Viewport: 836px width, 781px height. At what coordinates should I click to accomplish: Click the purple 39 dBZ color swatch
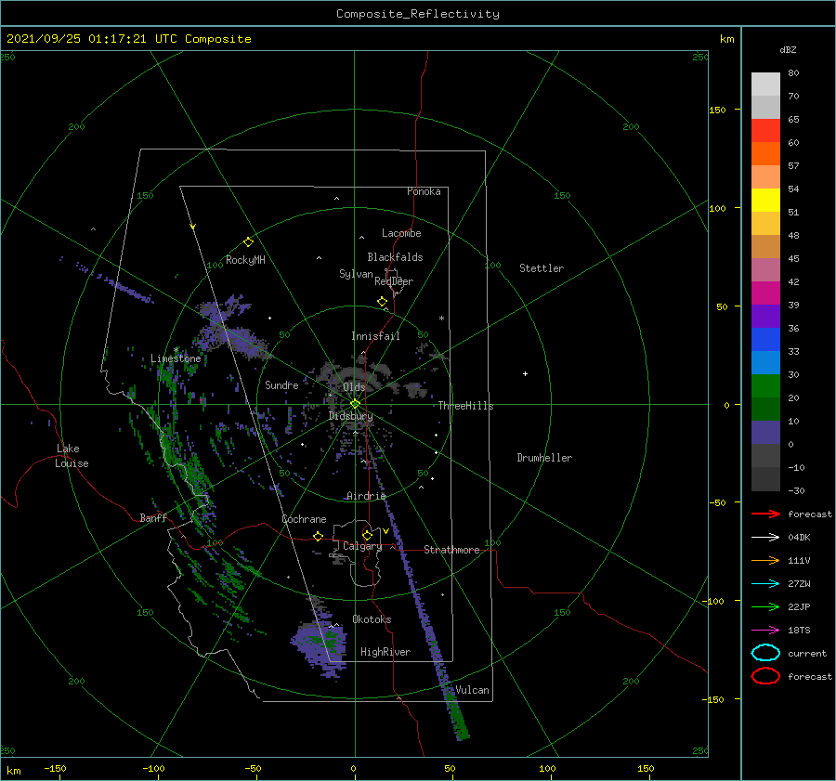(765, 317)
